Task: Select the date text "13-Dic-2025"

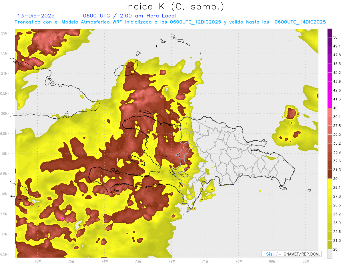Action: point(36,16)
